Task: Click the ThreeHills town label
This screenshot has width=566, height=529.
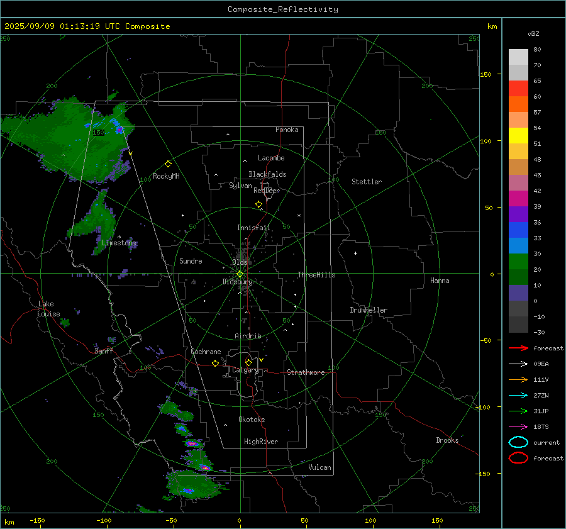Action: point(316,275)
